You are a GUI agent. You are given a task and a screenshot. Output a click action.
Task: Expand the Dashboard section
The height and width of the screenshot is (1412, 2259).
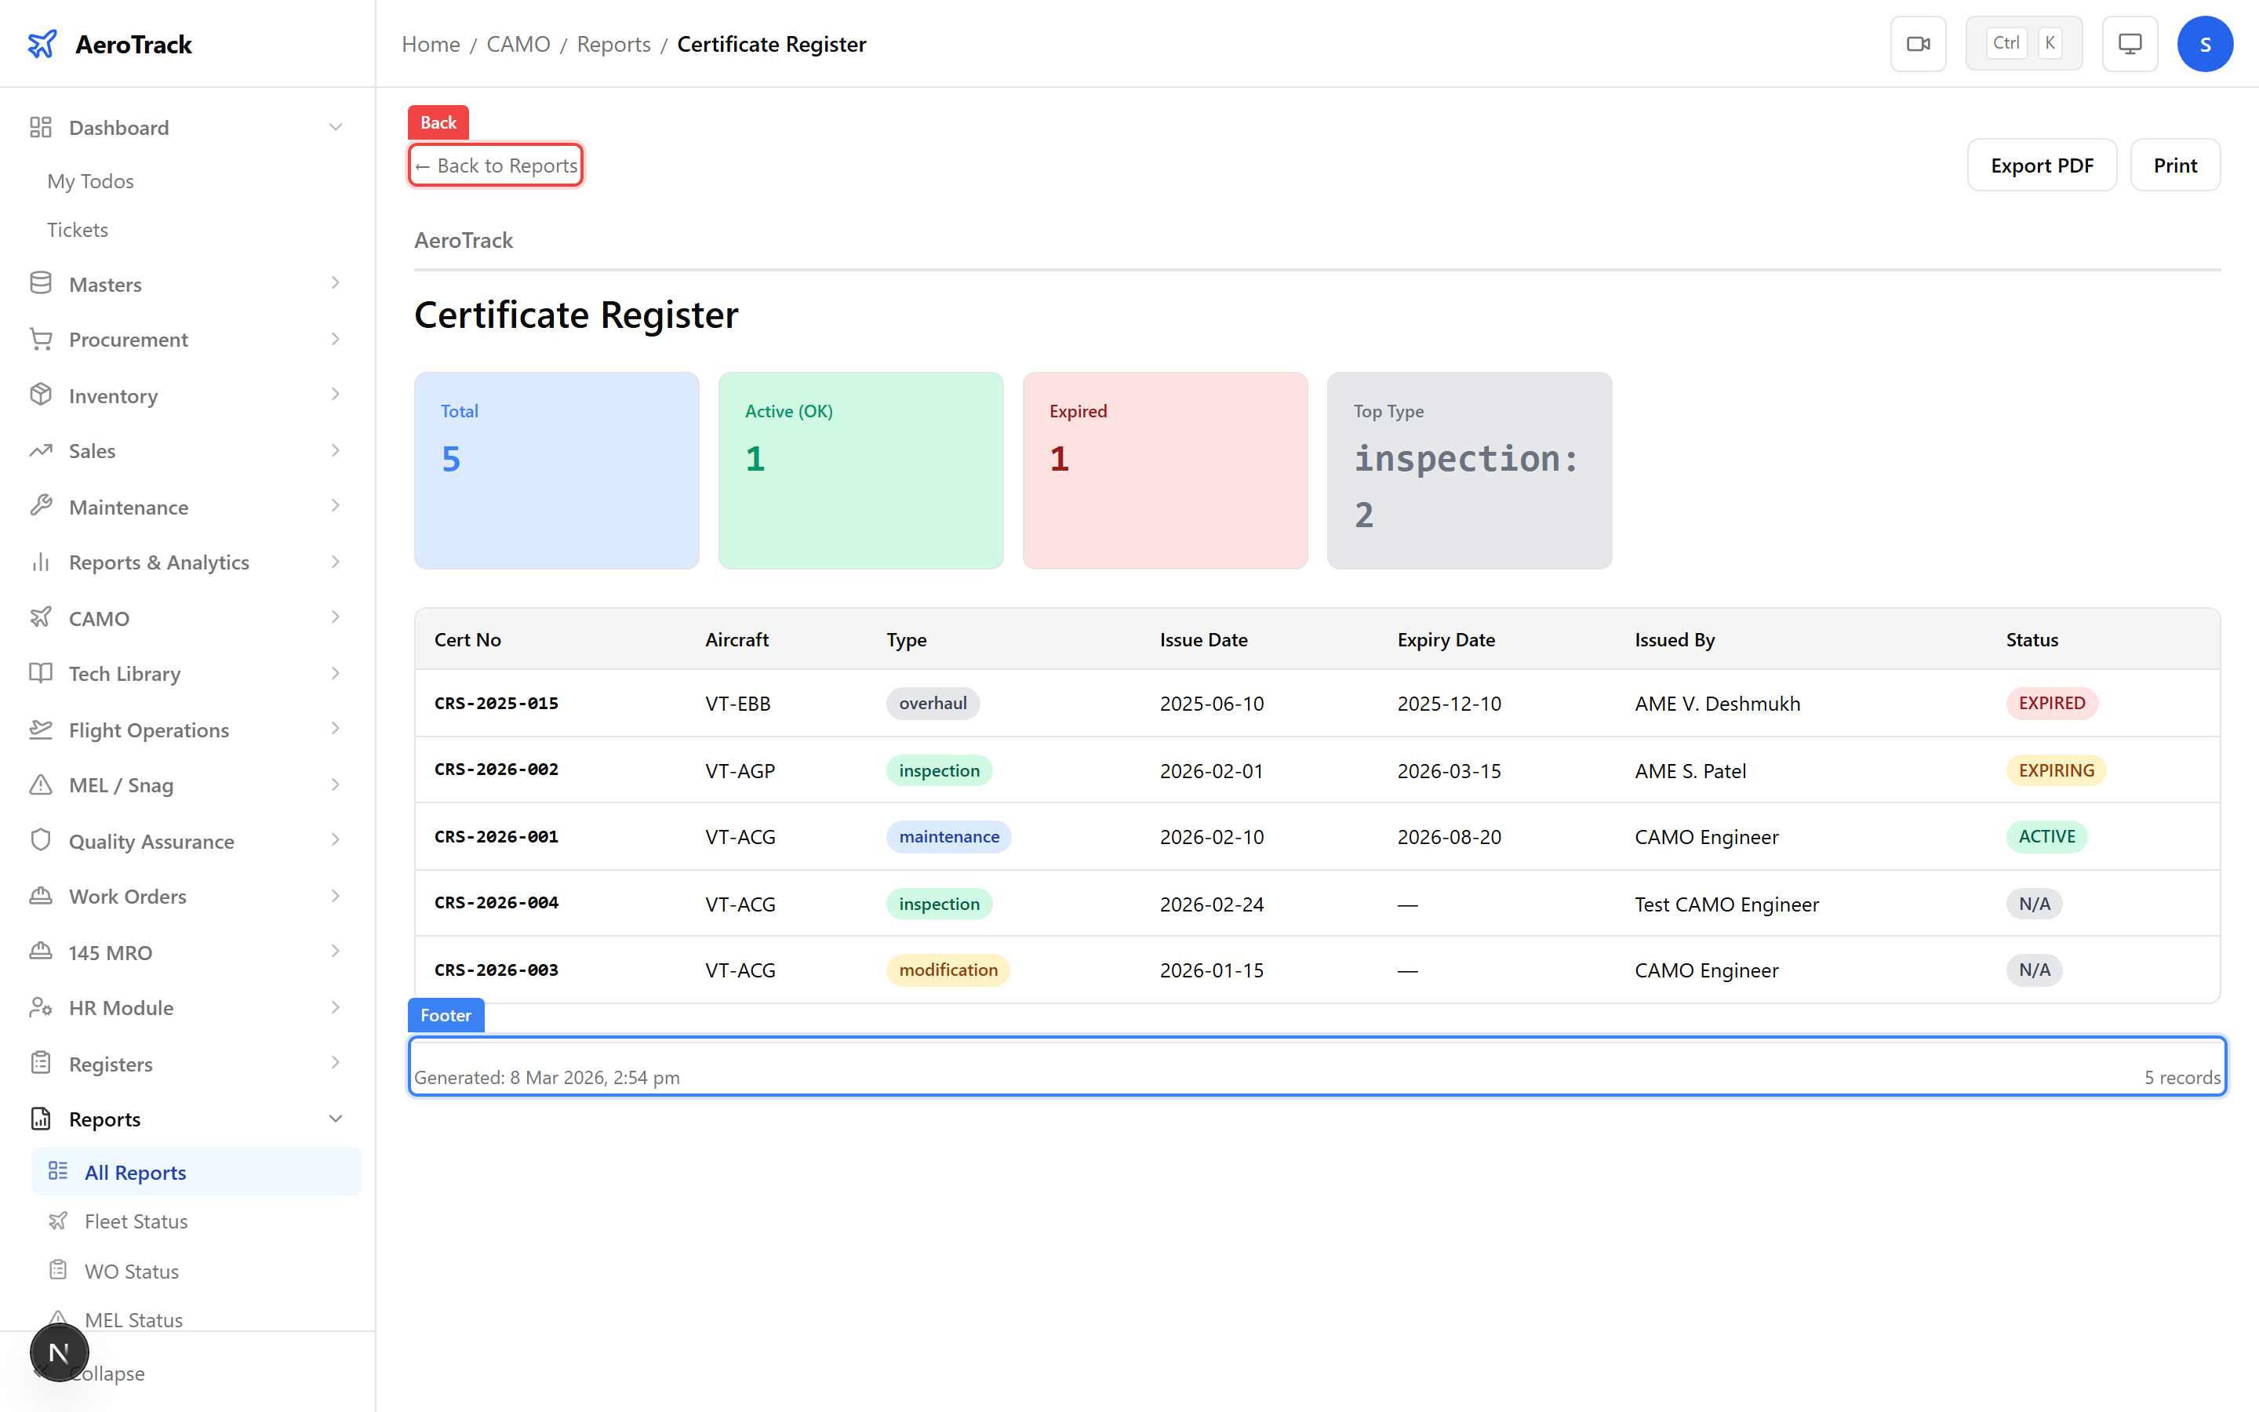tap(336, 127)
